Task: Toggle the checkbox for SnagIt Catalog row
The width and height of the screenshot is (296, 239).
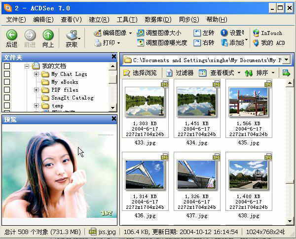Action: tap(7, 98)
